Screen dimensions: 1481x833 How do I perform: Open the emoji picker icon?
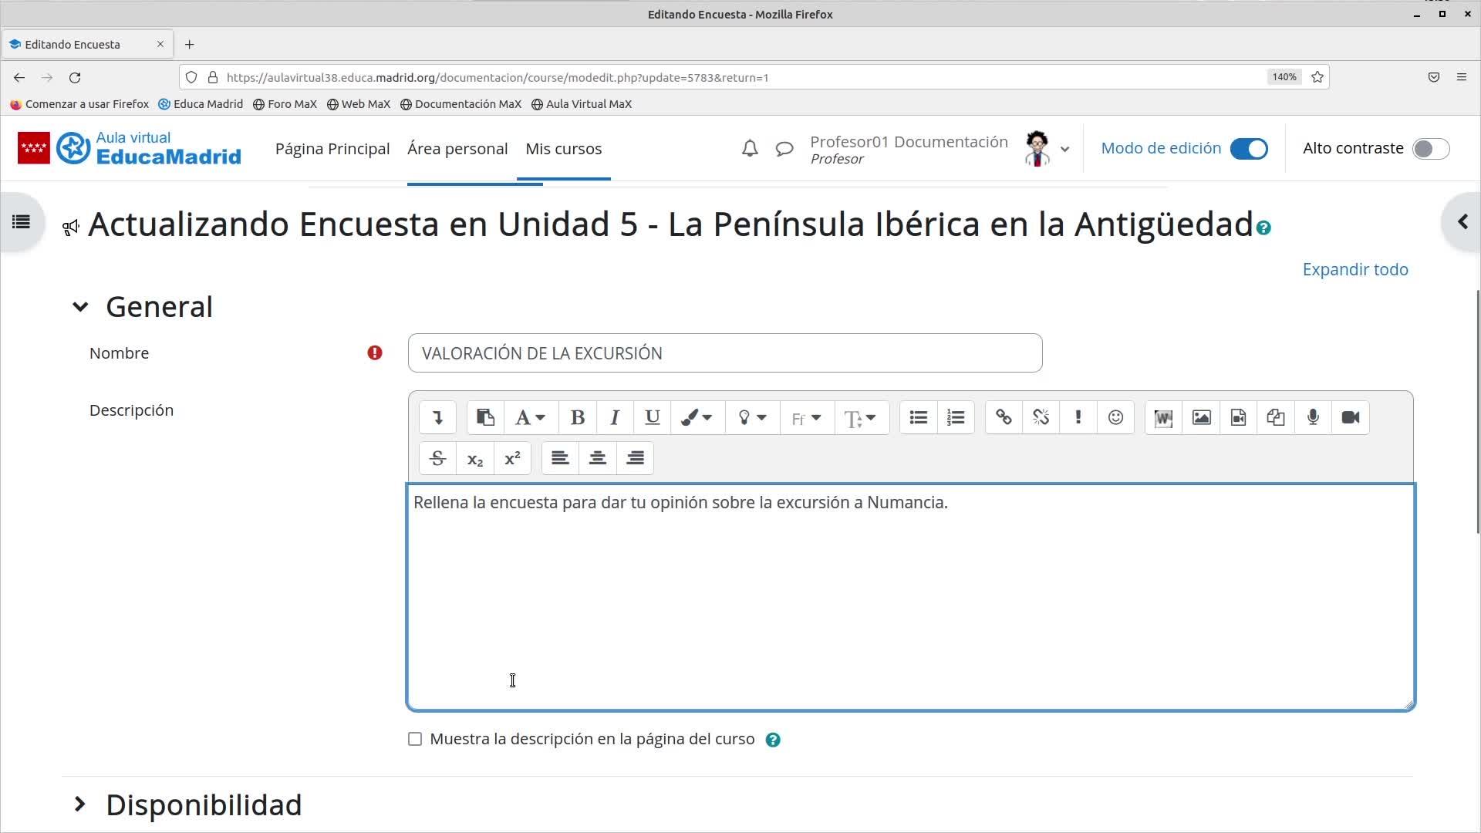point(1115,417)
